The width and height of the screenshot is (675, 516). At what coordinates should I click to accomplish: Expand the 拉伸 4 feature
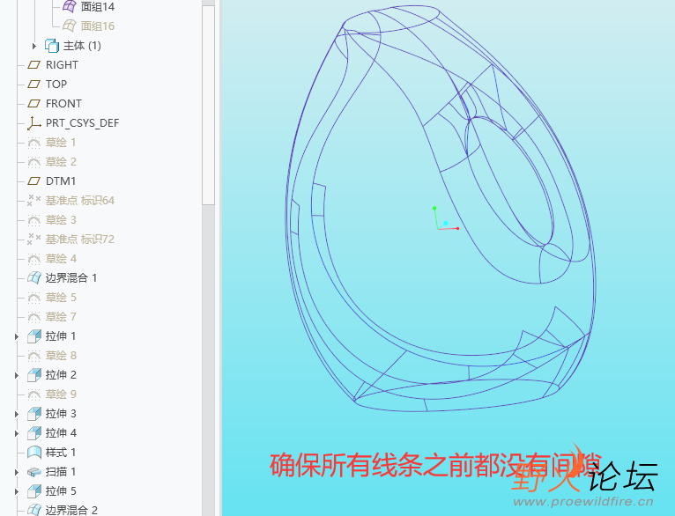click(x=17, y=433)
